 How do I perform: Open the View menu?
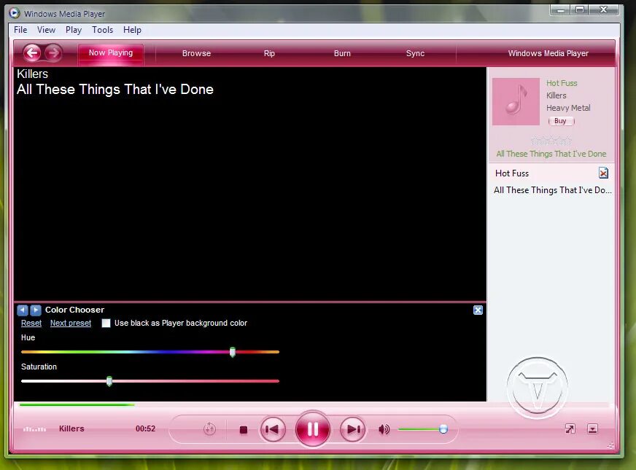(46, 30)
